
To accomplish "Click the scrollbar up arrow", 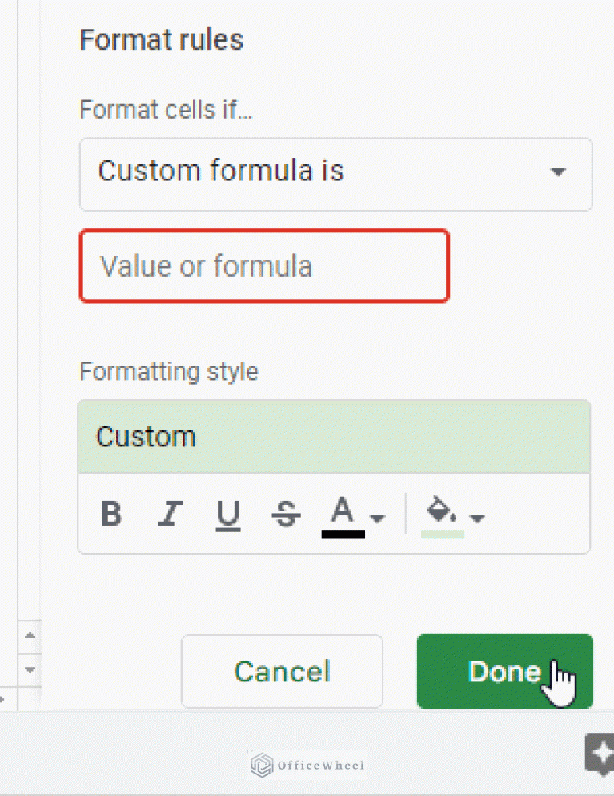I will click(29, 636).
